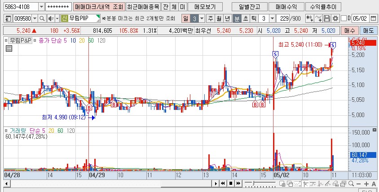Click the horizontal scrollbar left arrow
Image resolution: width=379 pixels, height=192 pixels.
pyautogui.click(x=7, y=184)
